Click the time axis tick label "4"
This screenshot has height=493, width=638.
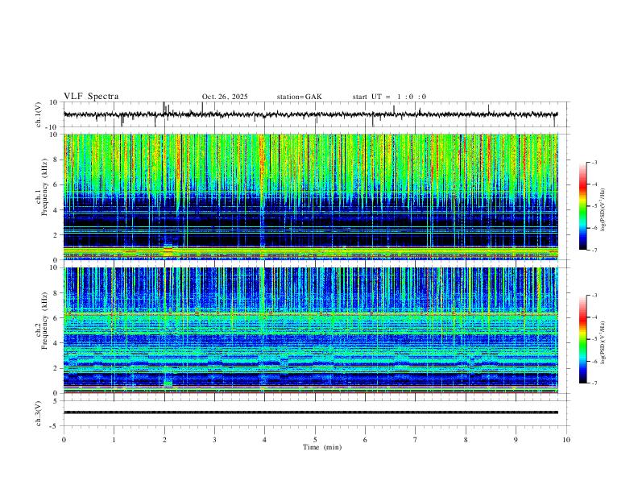click(x=265, y=440)
